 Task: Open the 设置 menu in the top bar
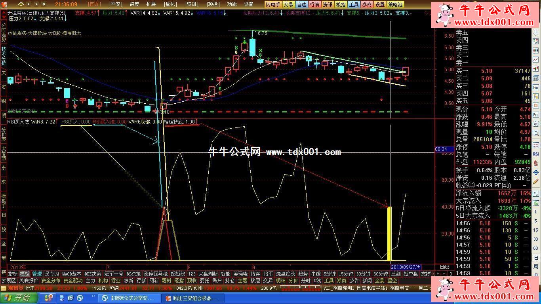(x=248, y=4)
